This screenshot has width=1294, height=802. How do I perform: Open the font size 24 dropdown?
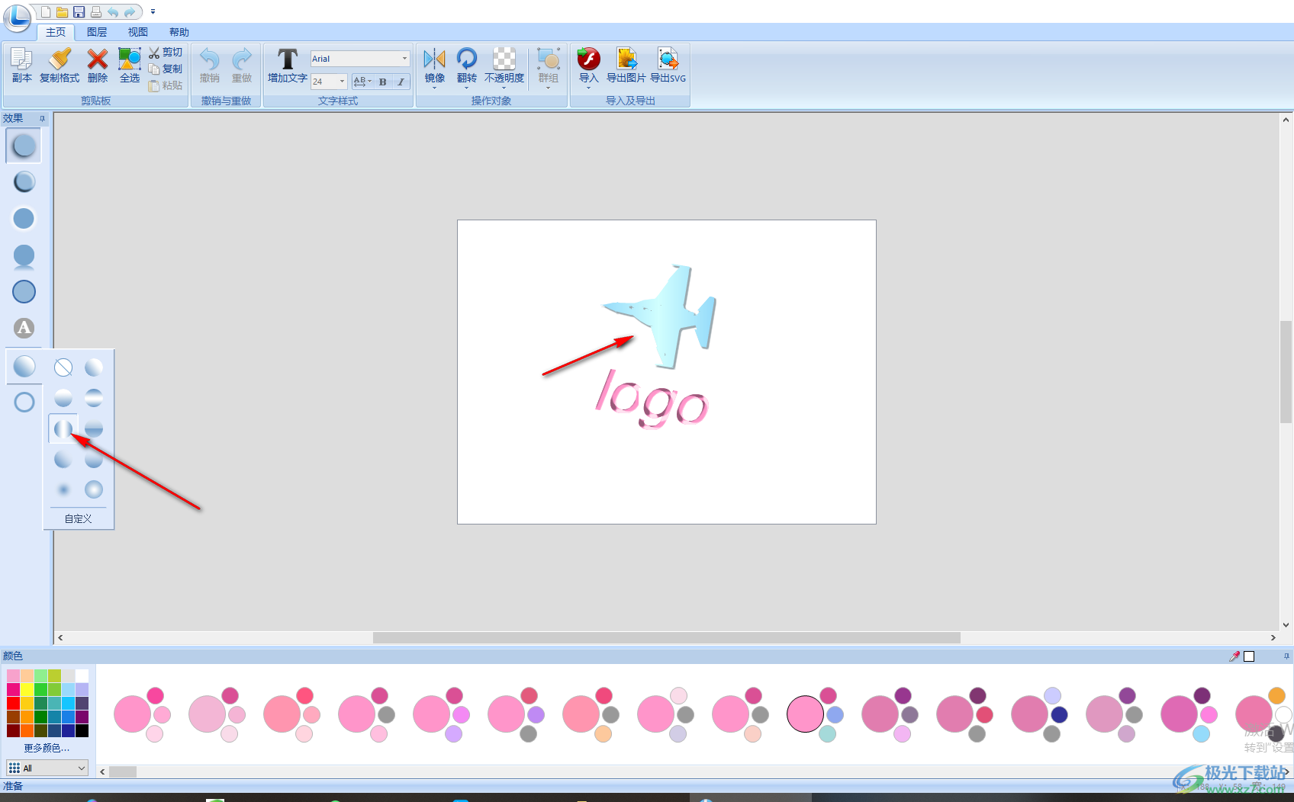341,82
